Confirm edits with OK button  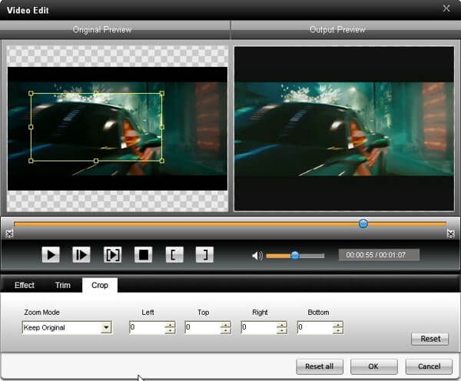click(373, 366)
